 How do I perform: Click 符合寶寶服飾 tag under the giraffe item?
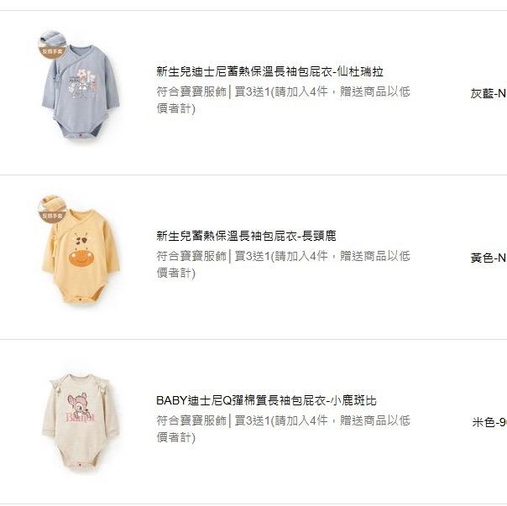pyautogui.click(x=191, y=256)
